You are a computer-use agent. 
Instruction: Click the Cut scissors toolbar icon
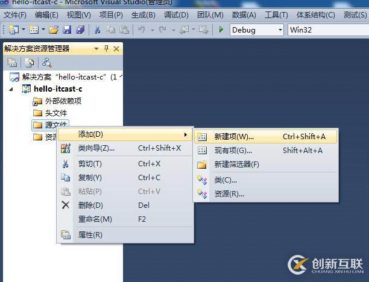[97, 30]
